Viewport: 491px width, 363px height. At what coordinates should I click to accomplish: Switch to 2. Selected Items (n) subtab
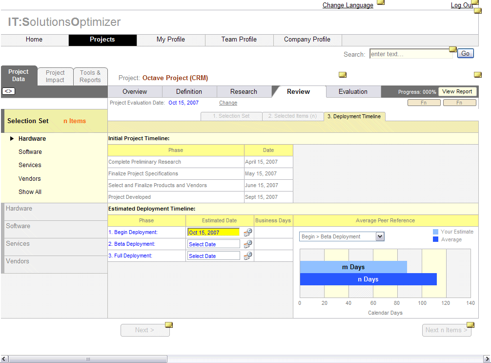tap(292, 116)
